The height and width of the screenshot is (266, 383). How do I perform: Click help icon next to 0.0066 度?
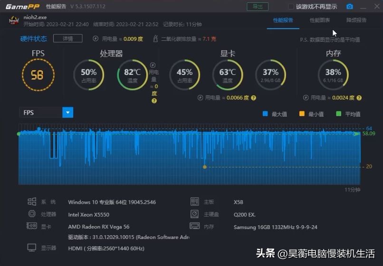click(254, 98)
